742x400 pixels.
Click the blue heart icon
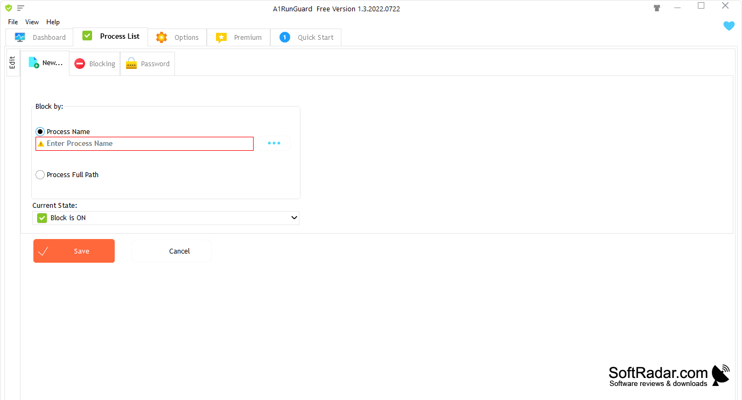click(729, 26)
